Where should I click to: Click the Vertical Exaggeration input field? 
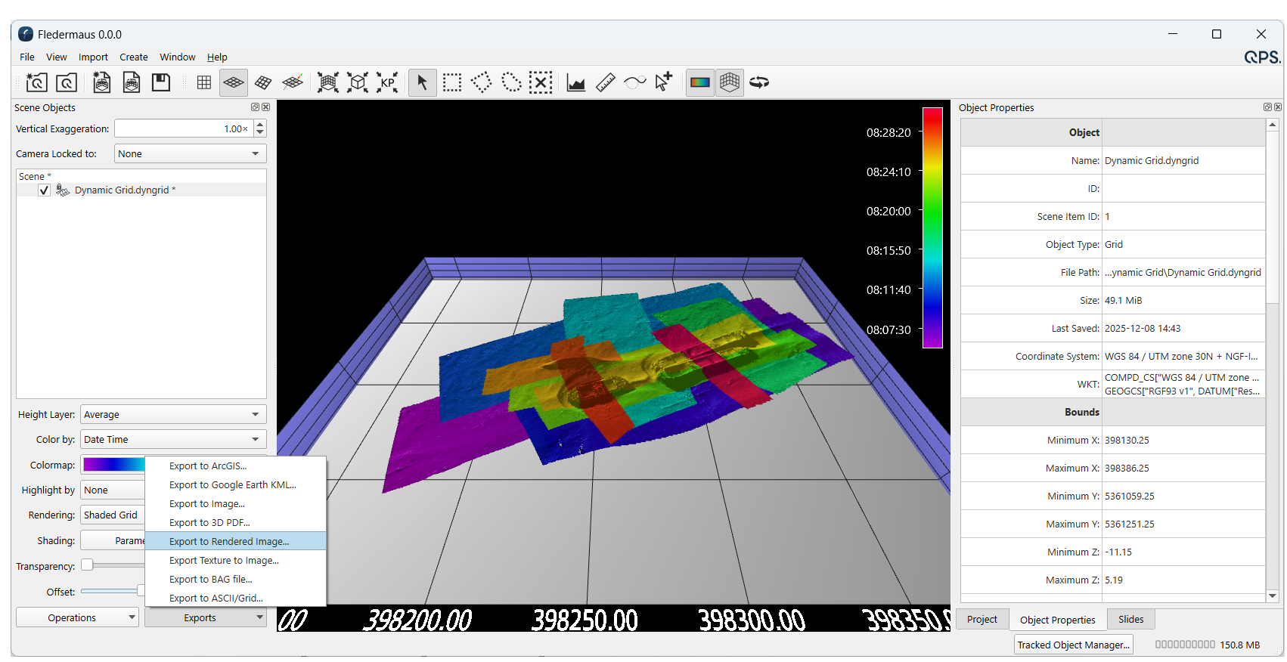(183, 129)
